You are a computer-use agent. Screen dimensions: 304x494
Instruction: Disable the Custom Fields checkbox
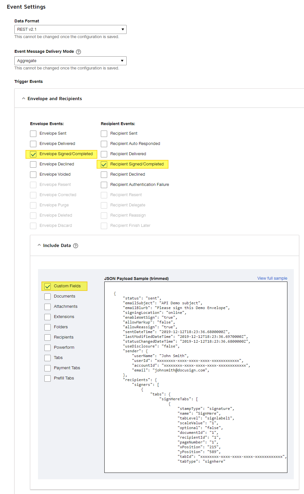pyautogui.click(x=48, y=286)
